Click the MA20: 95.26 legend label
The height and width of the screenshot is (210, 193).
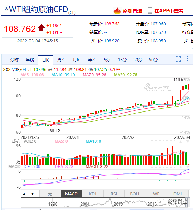pyautogui.click(x=94, y=75)
